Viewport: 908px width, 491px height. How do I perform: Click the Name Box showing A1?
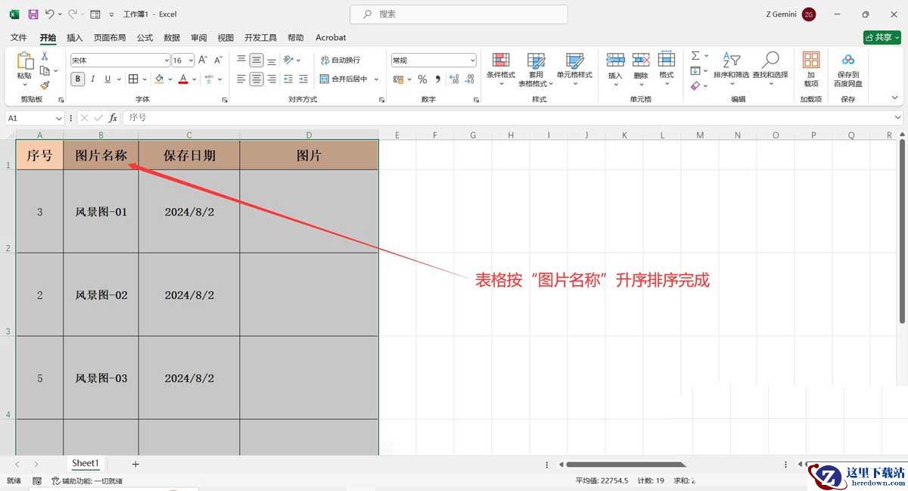click(x=35, y=118)
